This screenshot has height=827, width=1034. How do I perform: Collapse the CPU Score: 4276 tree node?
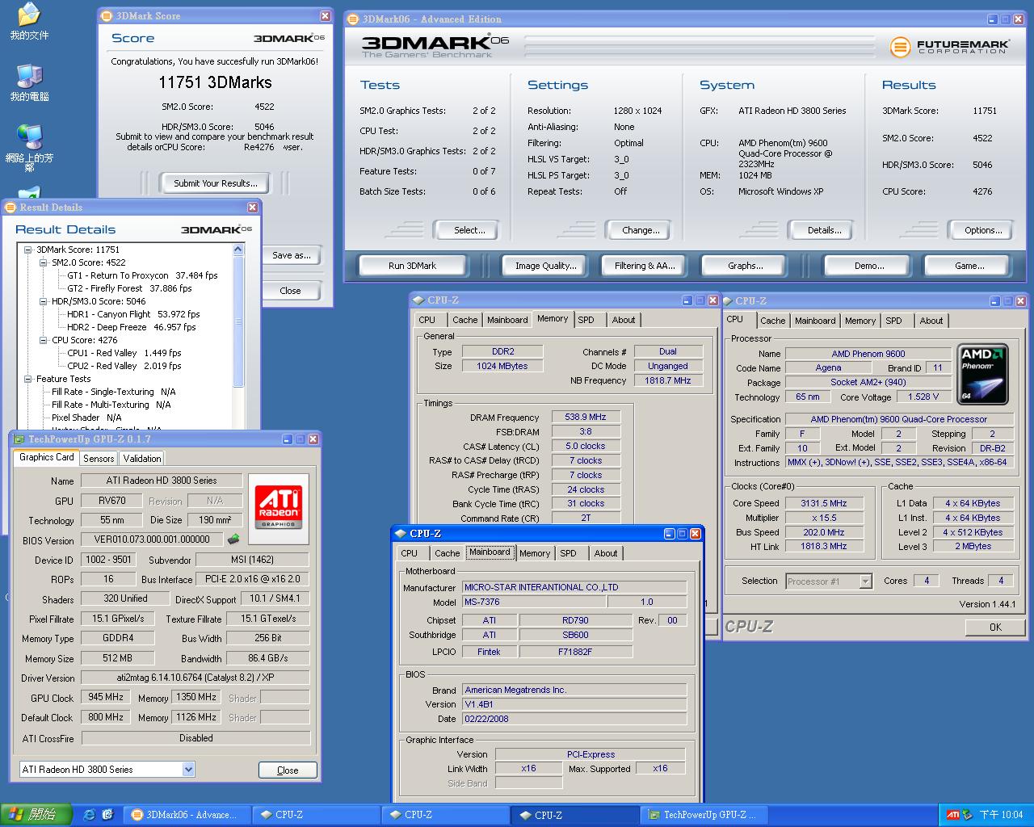coord(44,340)
